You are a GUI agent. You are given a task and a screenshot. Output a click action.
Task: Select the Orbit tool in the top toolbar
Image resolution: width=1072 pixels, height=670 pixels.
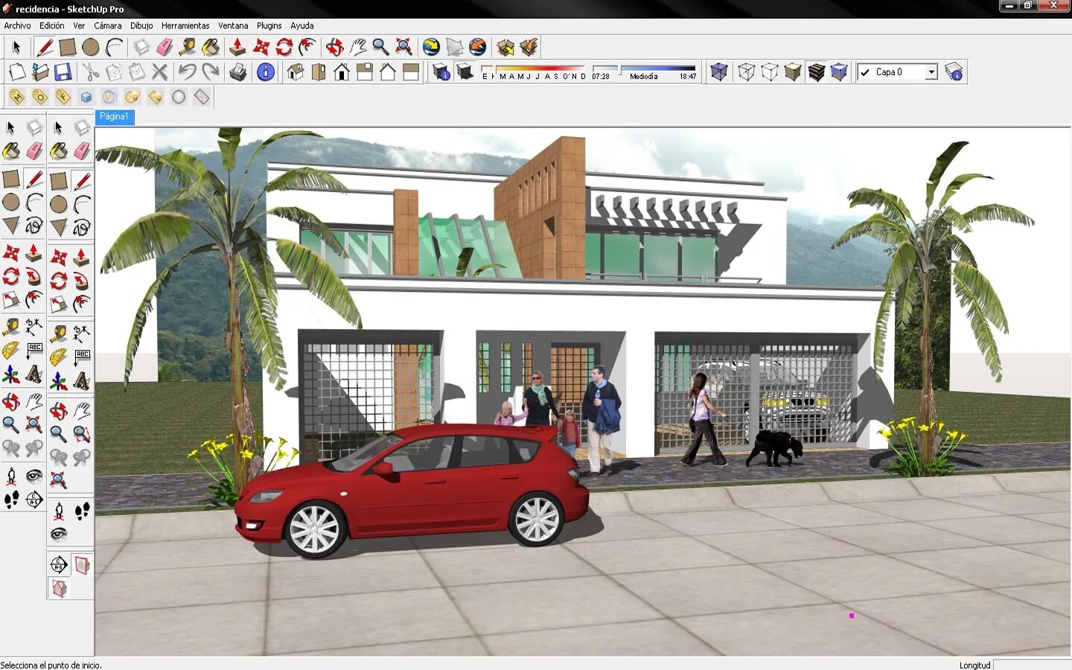[x=334, y=48]
